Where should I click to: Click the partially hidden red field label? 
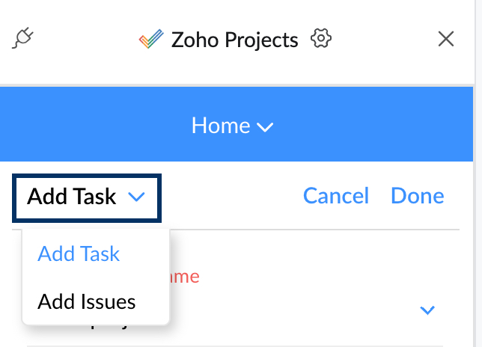(x=184, y=277)
